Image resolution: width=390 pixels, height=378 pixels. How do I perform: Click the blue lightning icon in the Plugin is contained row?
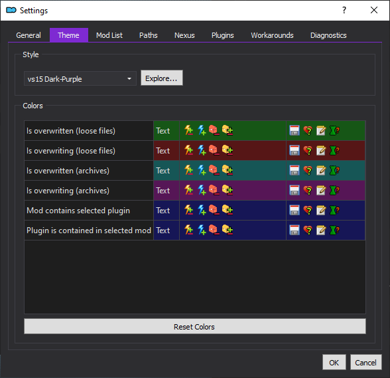[202, 230]
